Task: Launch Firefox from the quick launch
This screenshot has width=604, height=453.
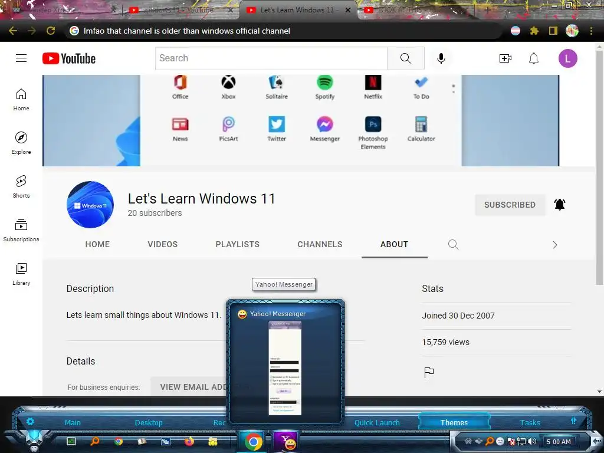Action: [189, 441]
